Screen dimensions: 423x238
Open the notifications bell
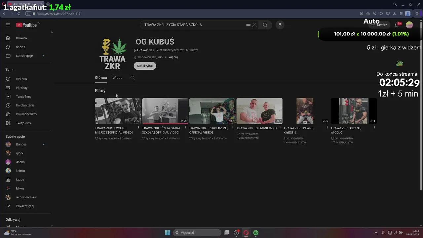[397, 25]
